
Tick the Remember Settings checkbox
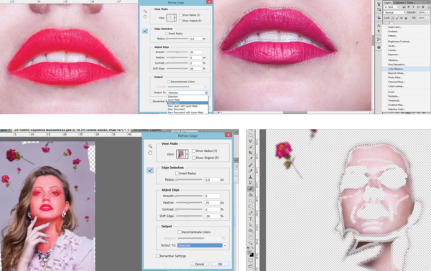coord(157,256)
